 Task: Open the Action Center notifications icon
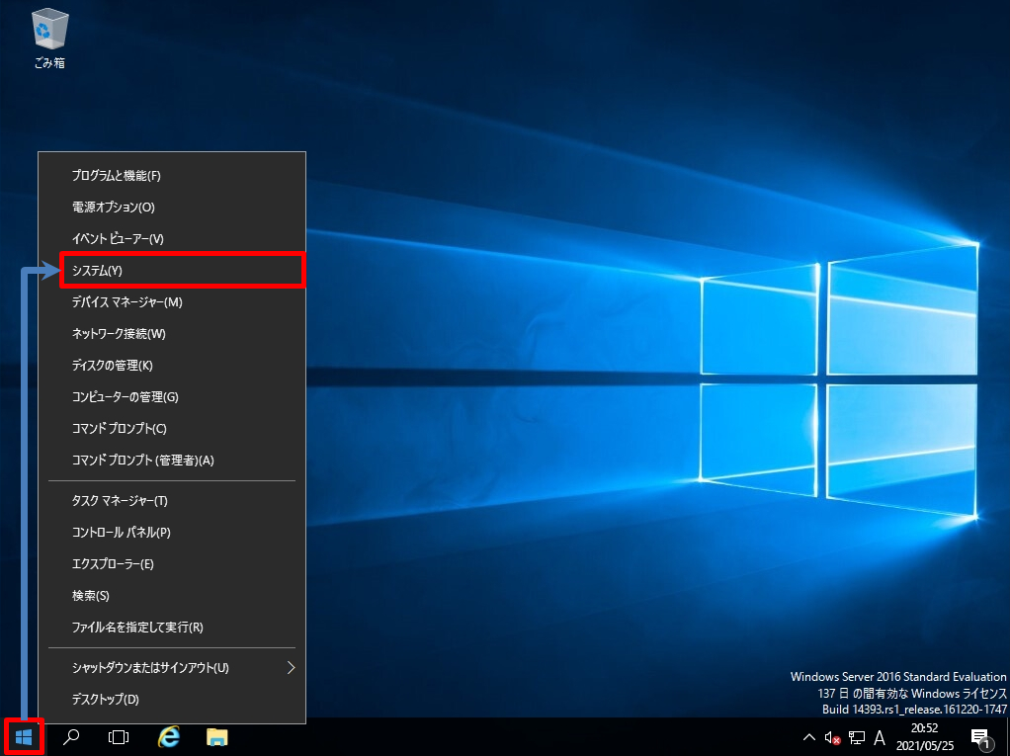(x=980, y=738)
